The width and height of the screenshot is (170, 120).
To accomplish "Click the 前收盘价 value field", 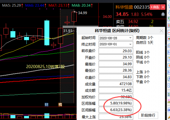I will click(x=116, y=51).
